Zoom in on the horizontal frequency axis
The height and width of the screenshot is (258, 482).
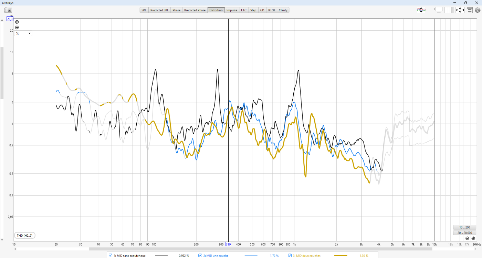473,238
